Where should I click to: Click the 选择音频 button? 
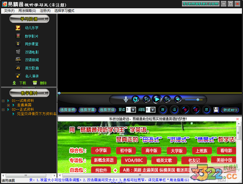[x=68, y=110]
